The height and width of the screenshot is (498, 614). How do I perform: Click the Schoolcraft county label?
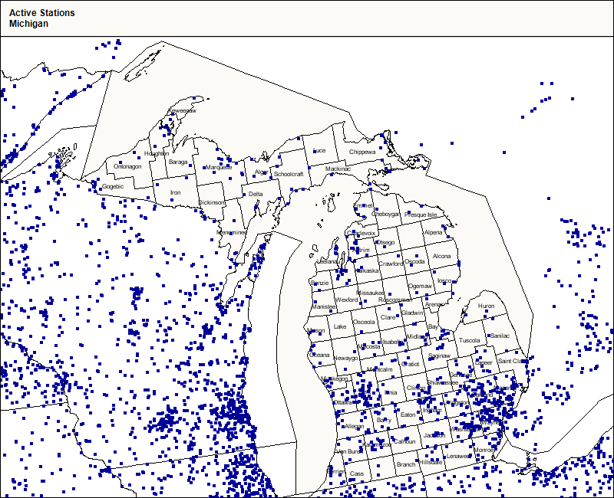[289, 174]
